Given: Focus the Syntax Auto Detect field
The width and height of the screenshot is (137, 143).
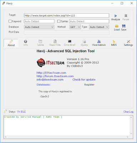Looking at the screenshot, I should click(89, 21).
